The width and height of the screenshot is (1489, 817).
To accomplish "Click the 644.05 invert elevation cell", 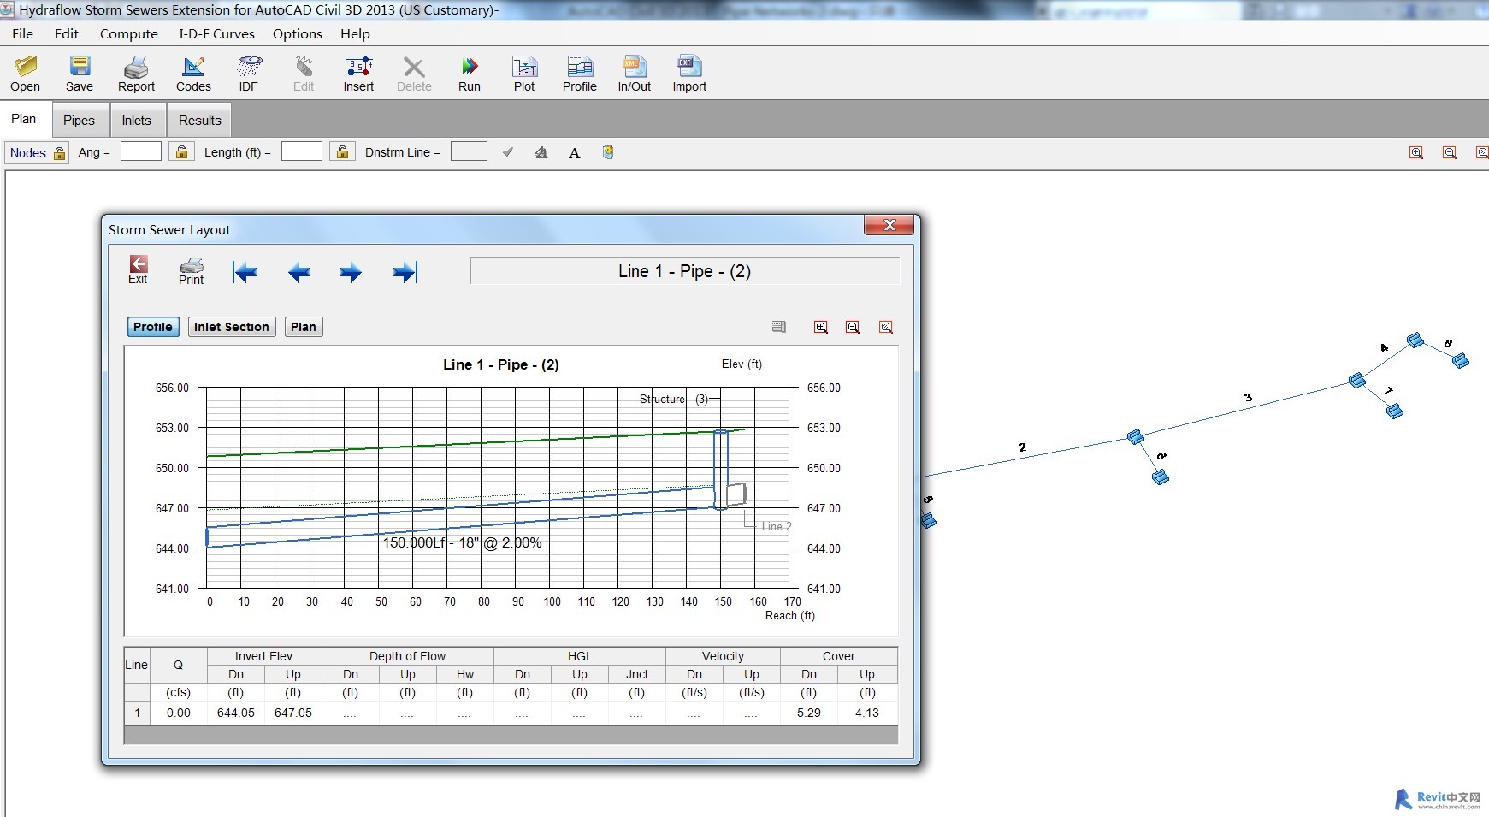I will coord(236,713).
